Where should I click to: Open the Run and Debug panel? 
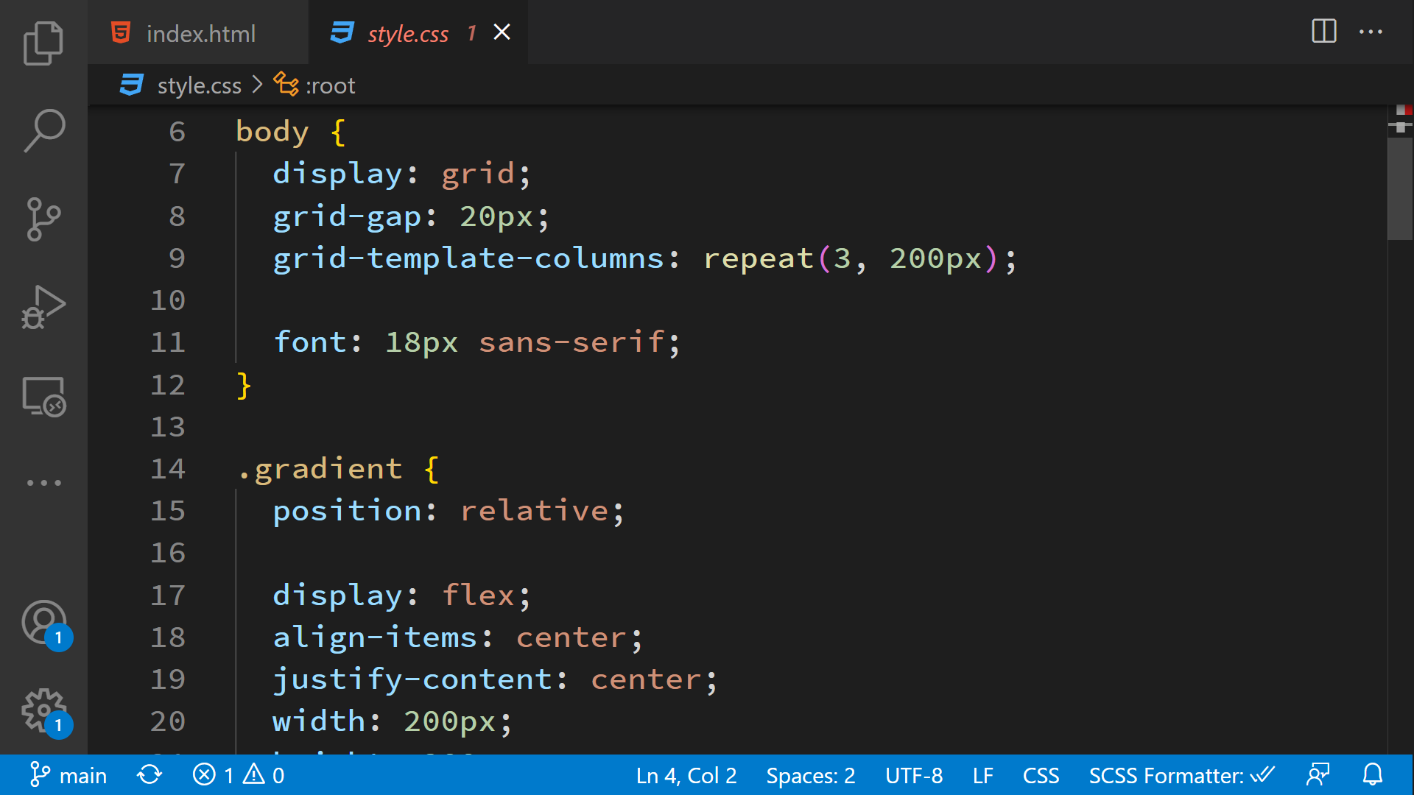point(43,307)
